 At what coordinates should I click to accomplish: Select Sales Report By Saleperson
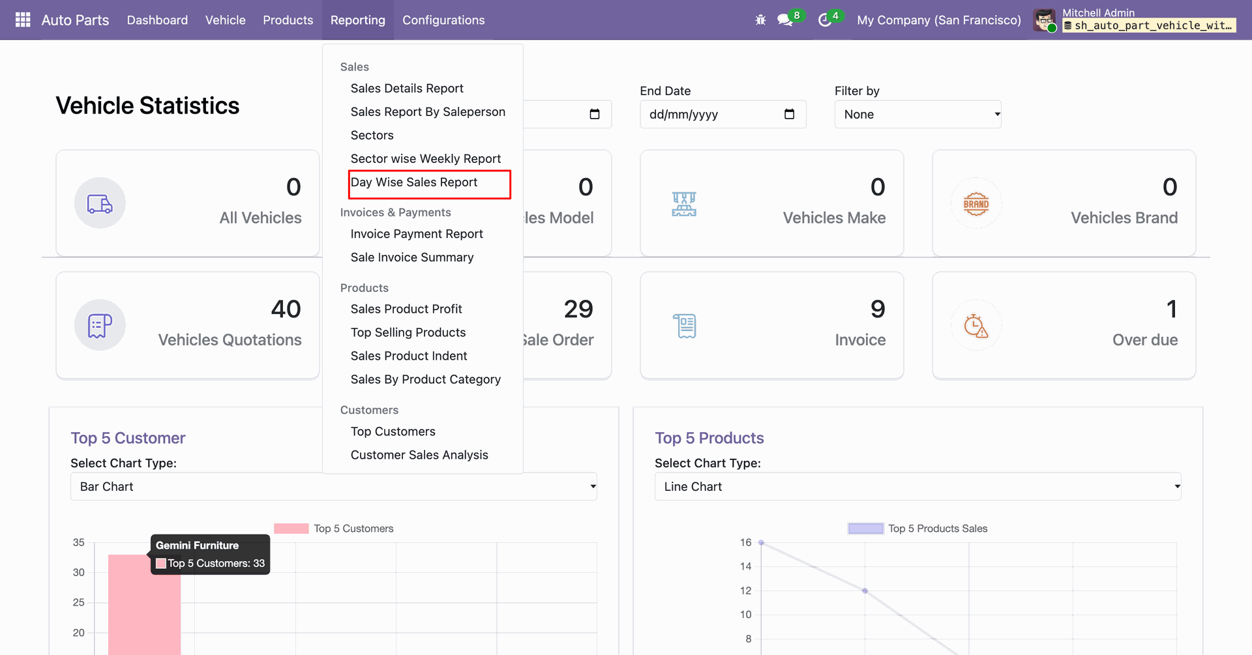pos(428,112)
